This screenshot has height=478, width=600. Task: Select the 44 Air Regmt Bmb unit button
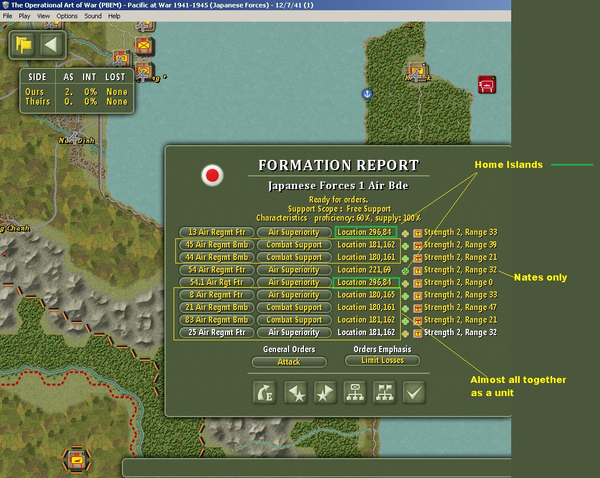[216, 257]
